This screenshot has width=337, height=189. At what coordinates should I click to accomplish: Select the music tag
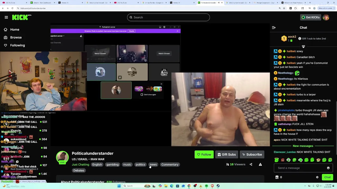pyautogui.click(x=127, y=165)
